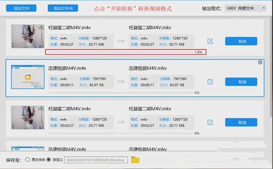273x169 pixels.
Task: Cancel the conversion running at 1.8%
Action: pyautogui.click(x=241, y=41)
